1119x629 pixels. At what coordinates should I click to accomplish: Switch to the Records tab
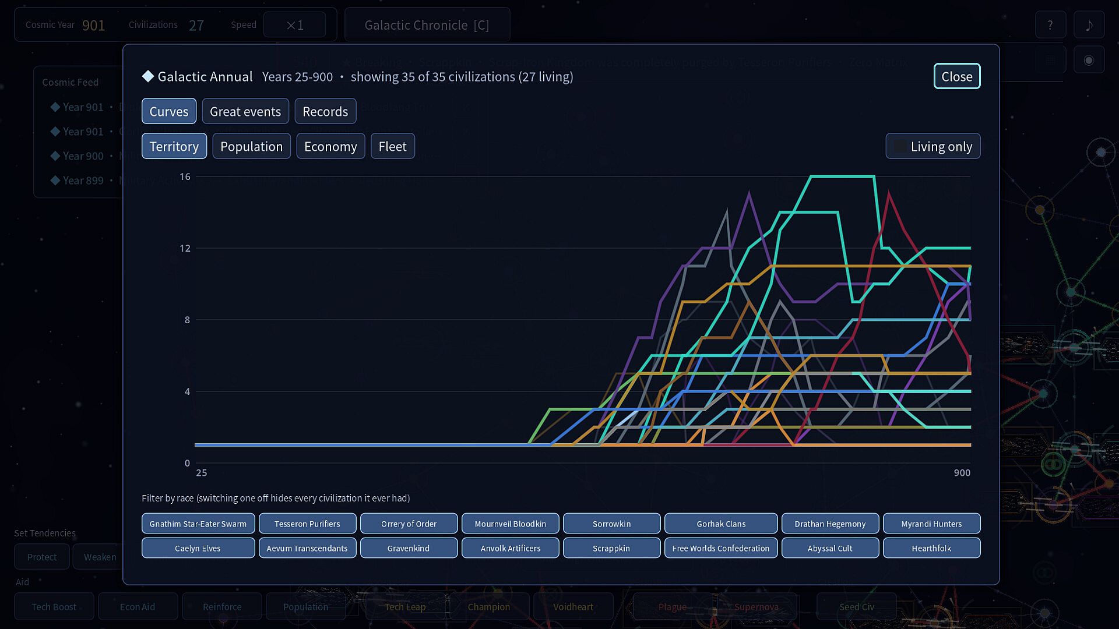[325, 111]
